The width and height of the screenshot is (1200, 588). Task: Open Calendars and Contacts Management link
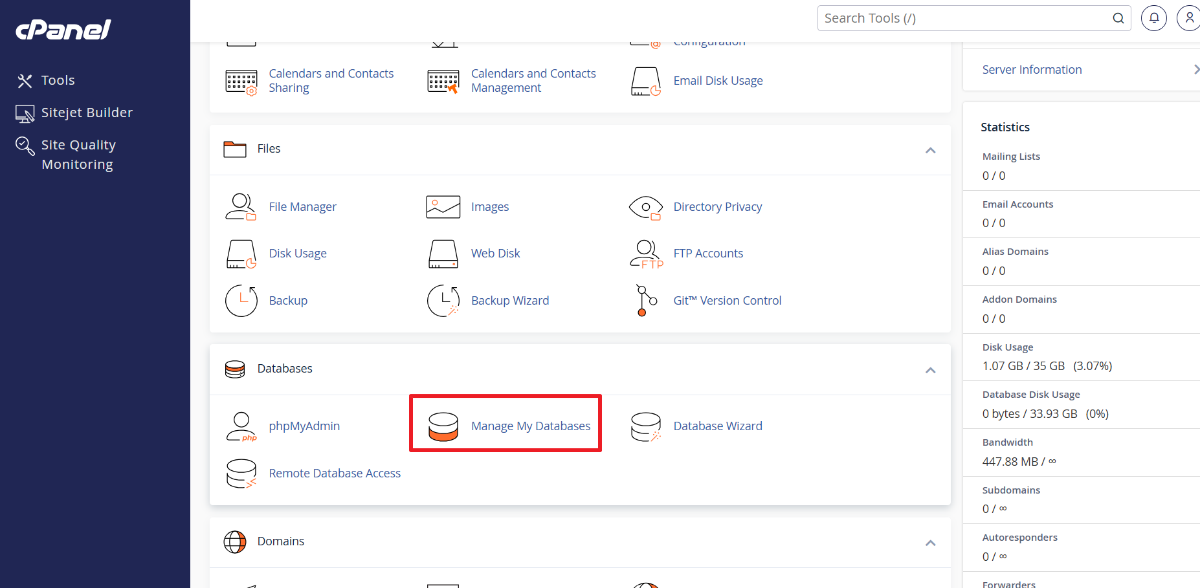click(x=533, y=81)
